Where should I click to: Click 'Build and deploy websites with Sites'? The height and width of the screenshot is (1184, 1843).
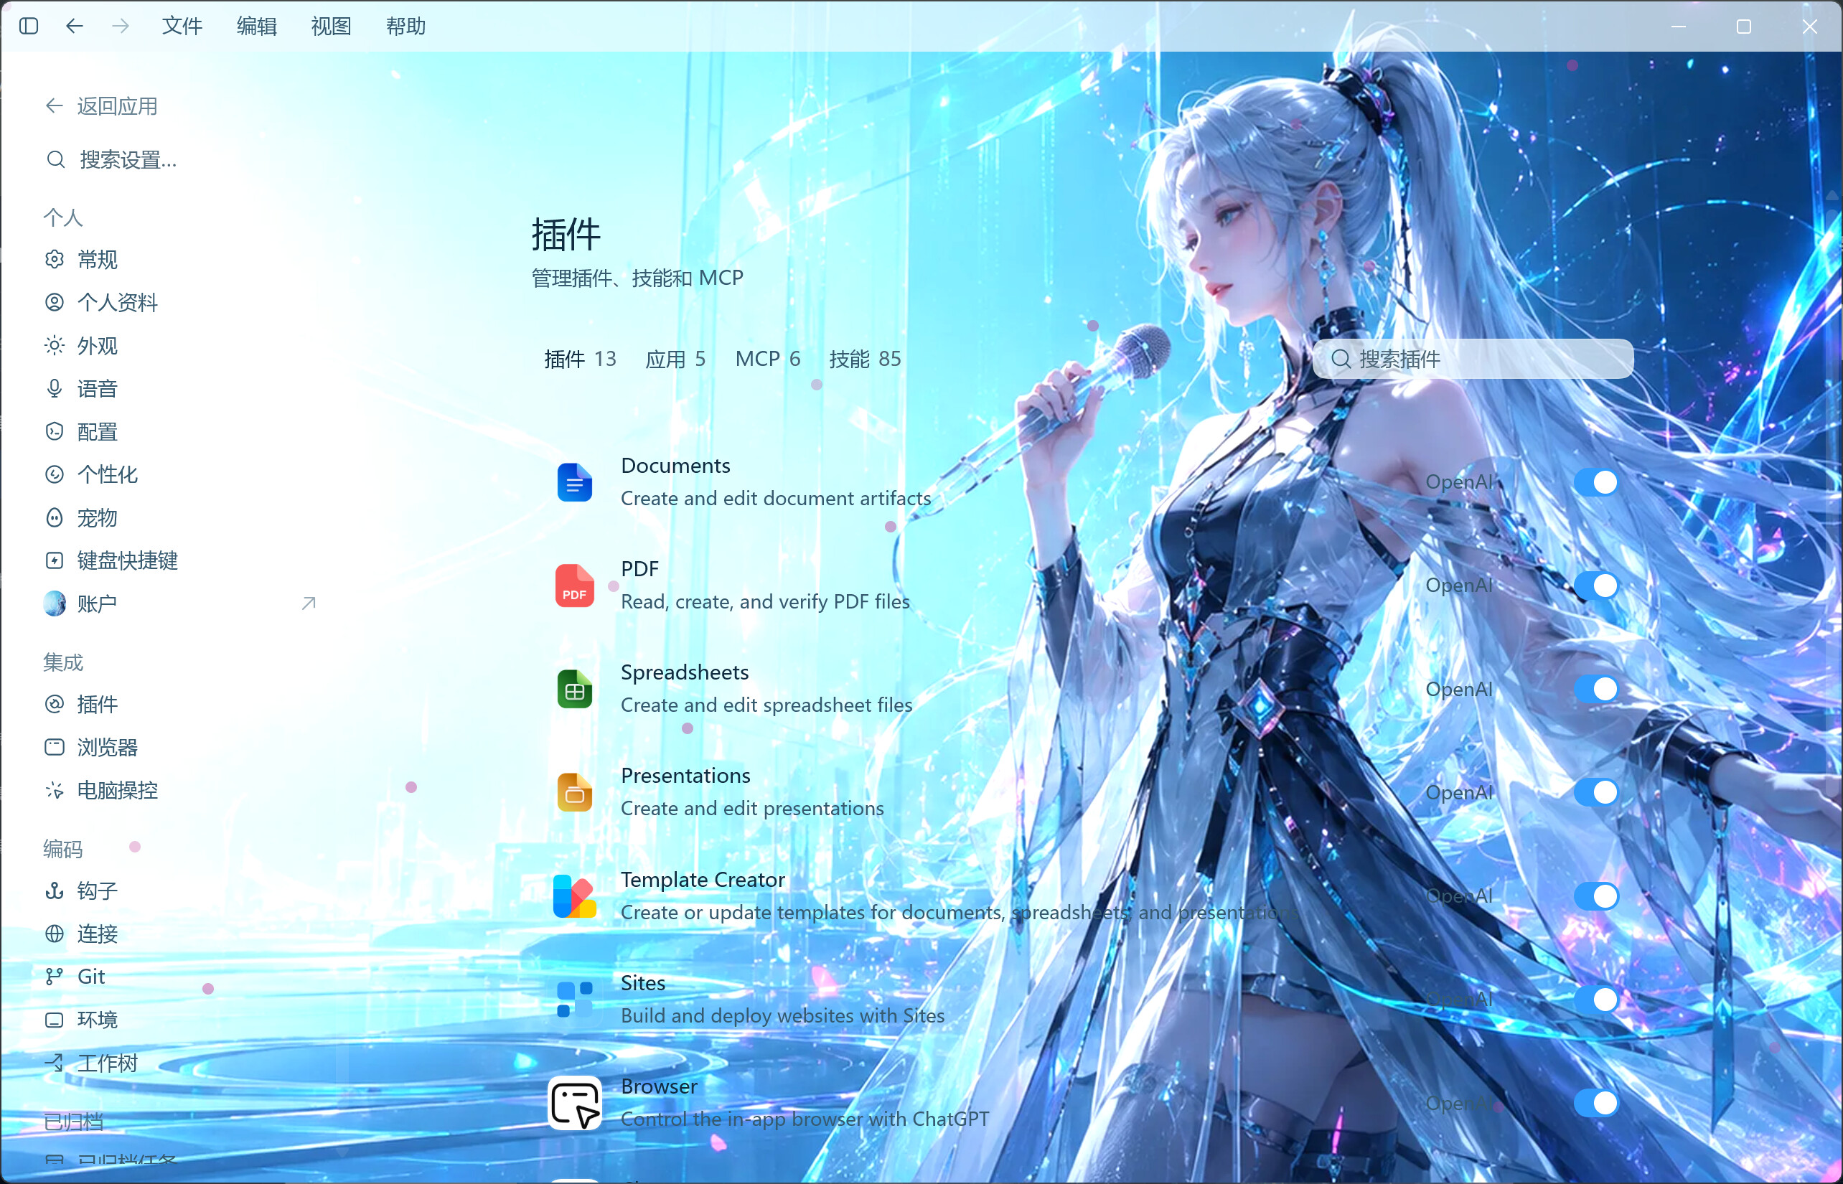[x=783, y=1015]
